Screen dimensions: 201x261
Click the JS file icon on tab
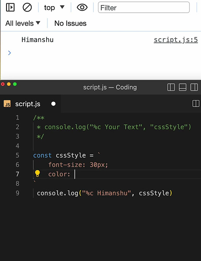pyautogui.click(x=7, y=104)
